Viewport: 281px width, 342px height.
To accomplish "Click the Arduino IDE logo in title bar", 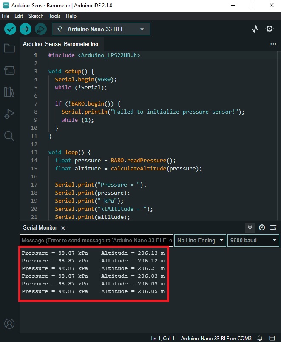I will pyautogui.click(x=6, y=5).
